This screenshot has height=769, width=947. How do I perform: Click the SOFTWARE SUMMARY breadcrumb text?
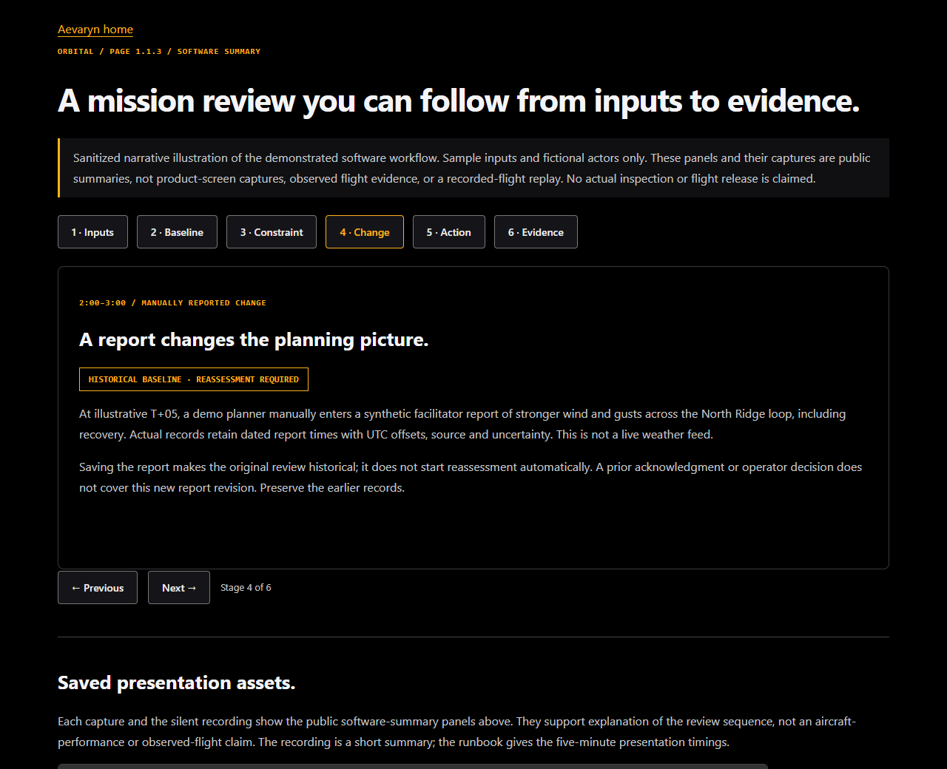coord(219,52)
